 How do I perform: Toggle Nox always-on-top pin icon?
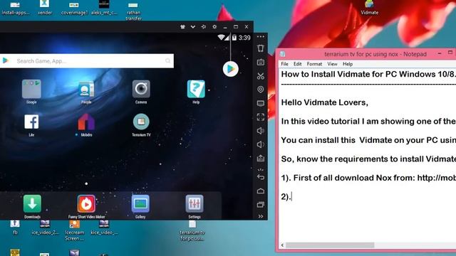(204, 27)
